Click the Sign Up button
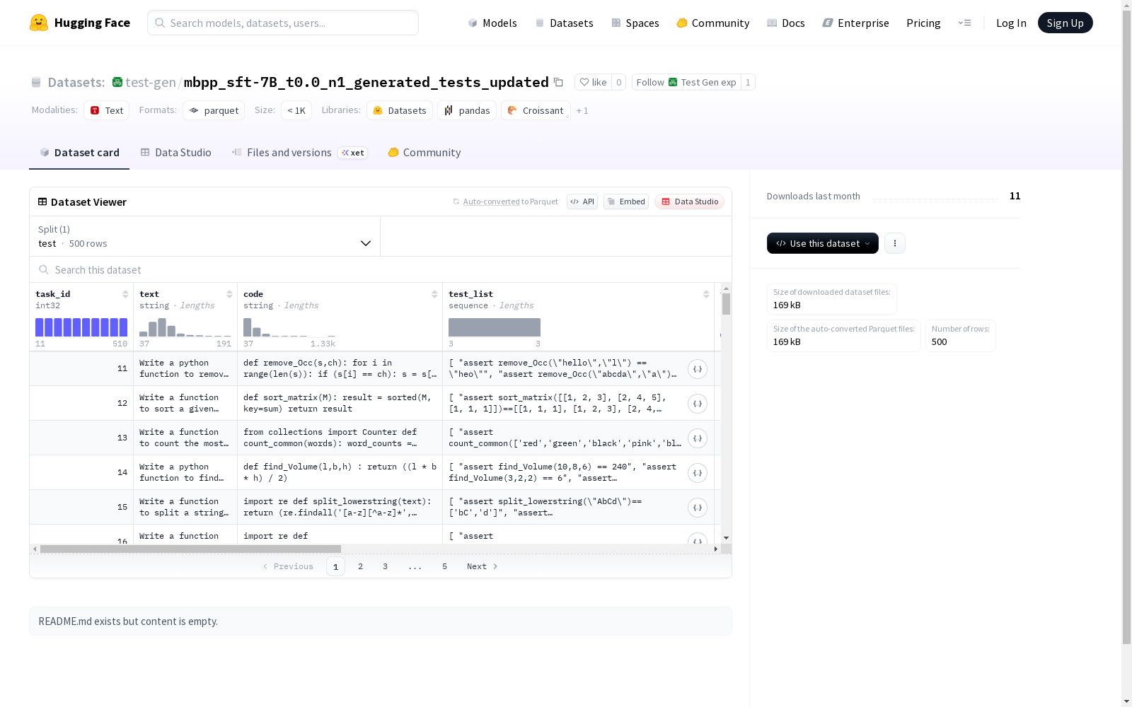 [1065, 23]
